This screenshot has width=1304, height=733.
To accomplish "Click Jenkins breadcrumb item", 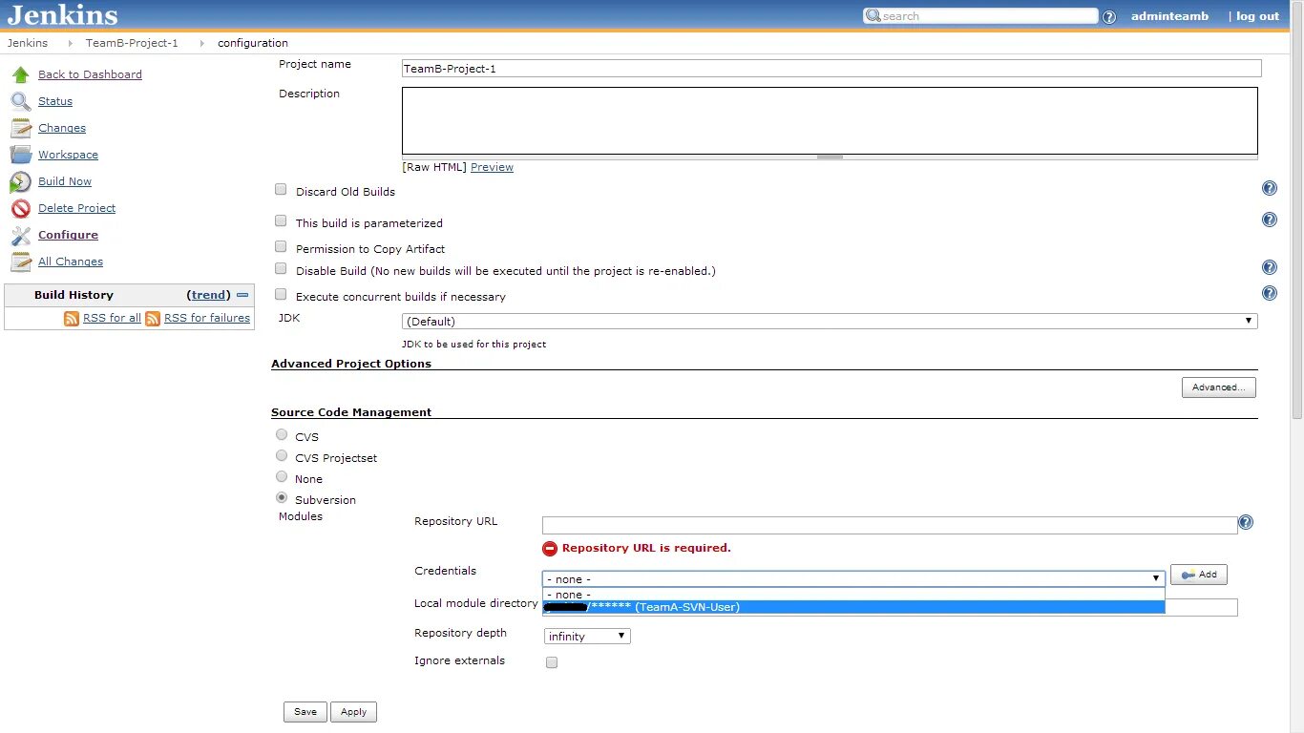I will click(28, 43).
